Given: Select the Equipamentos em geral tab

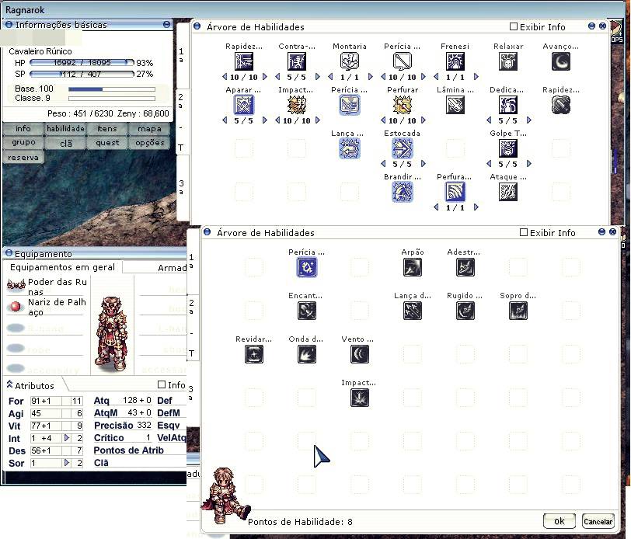Looking at the screenshot, I should point(62,267).
